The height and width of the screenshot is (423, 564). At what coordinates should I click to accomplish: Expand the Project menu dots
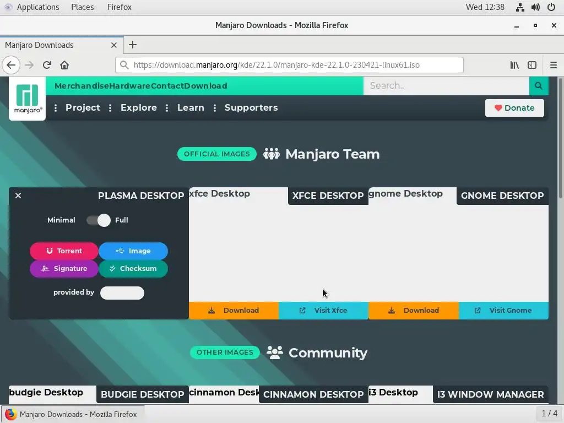[x=56, y=108]
